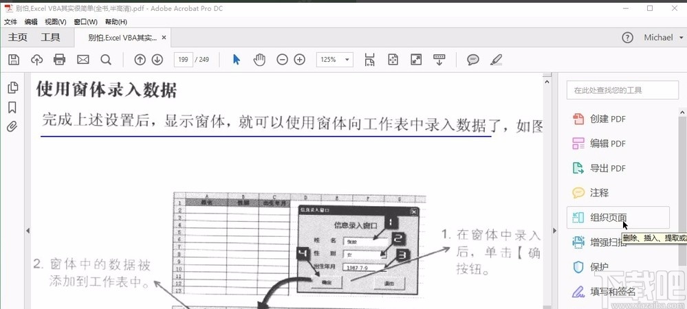Screen dimensions: 687x309
Task: Click the tools pane scroll-up arrow
Action: 682,113
